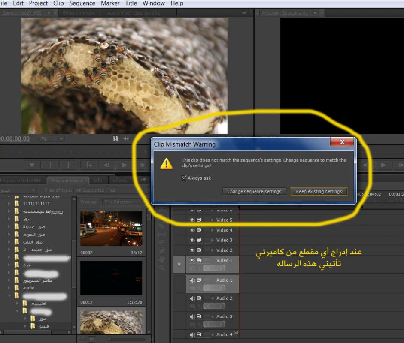Switch to the Info tab
The image size is (404, 343).
tap(98, 181)
